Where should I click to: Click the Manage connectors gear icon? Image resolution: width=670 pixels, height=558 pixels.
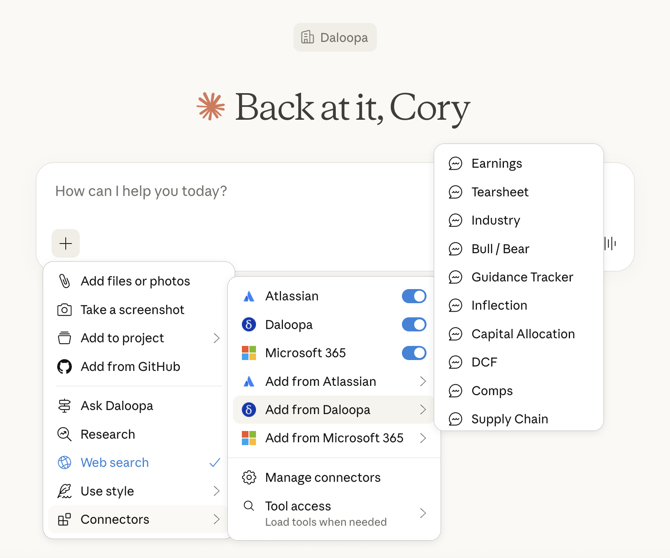click(249, 477)
